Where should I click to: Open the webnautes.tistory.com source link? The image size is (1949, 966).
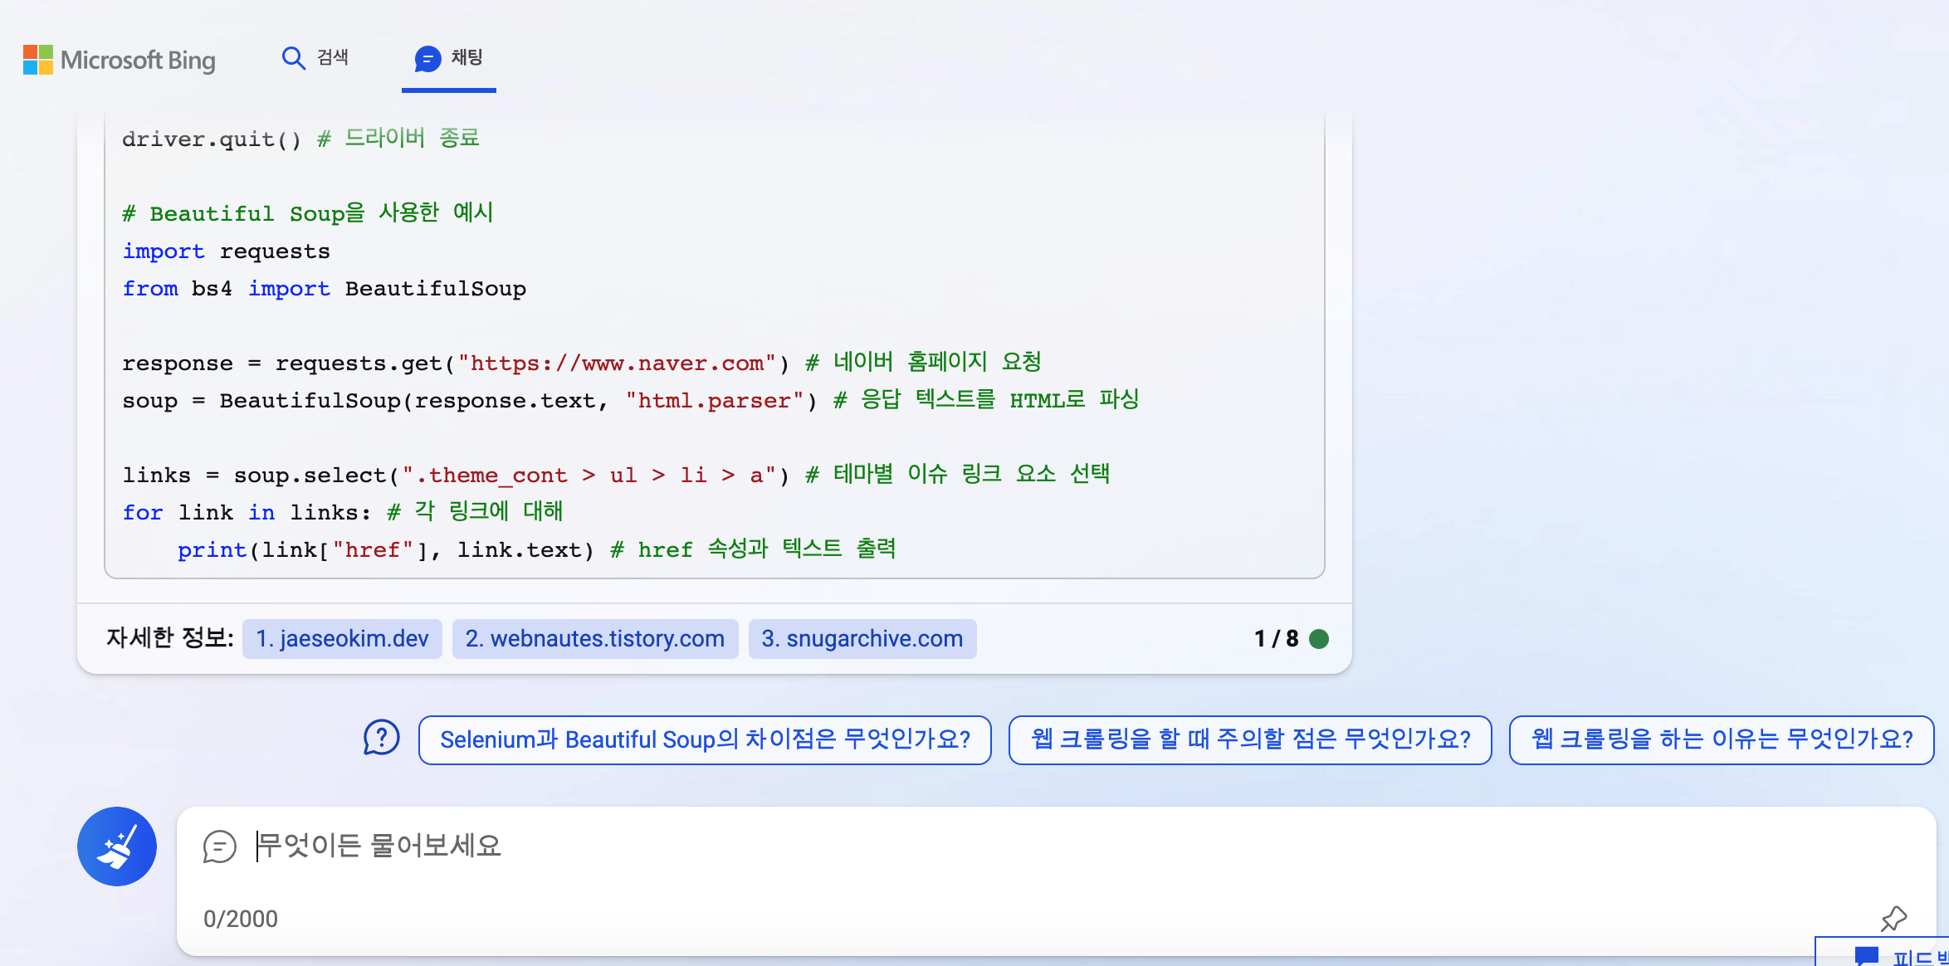(594, 638)
